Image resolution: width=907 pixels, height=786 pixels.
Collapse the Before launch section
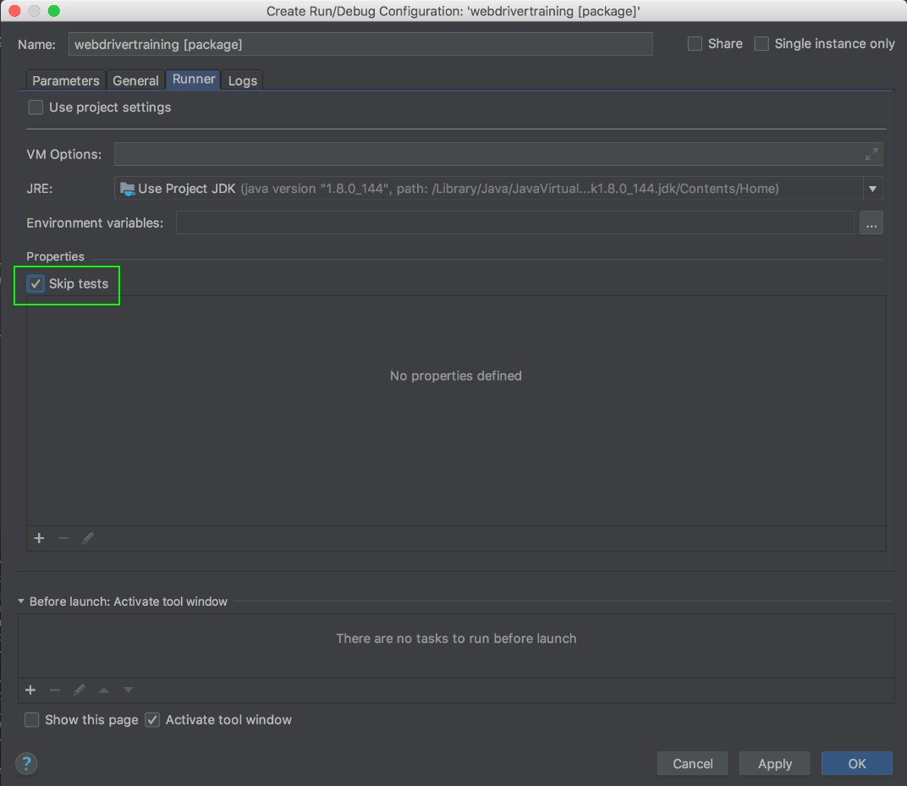pyautogui.click(x=21, y=602)
